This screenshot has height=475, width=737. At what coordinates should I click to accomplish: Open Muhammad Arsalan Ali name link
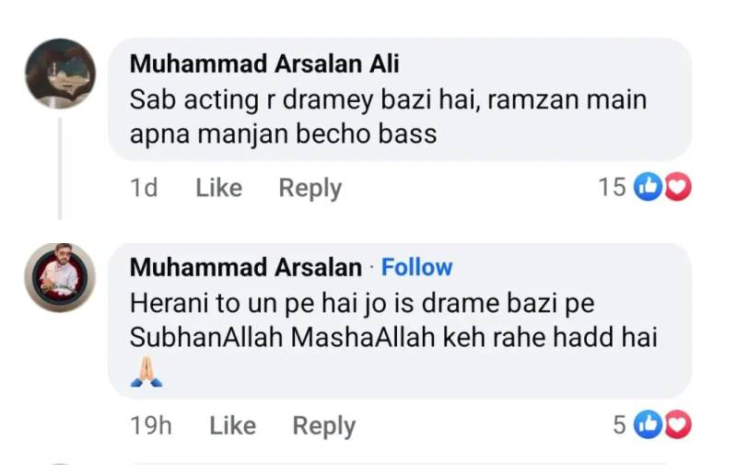264,64
